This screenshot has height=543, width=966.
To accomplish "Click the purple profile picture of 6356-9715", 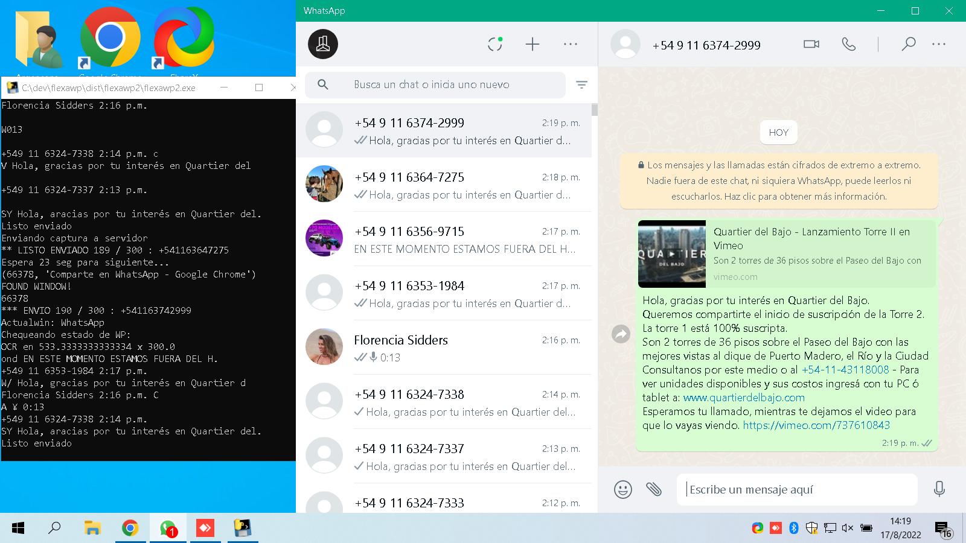I will 324,238.
